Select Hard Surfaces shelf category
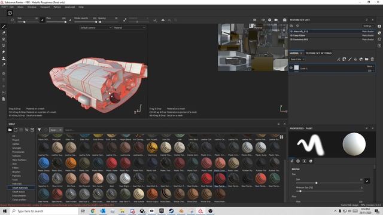The width and height of the screenshot is (383, 215). click(x=19, y=160)
